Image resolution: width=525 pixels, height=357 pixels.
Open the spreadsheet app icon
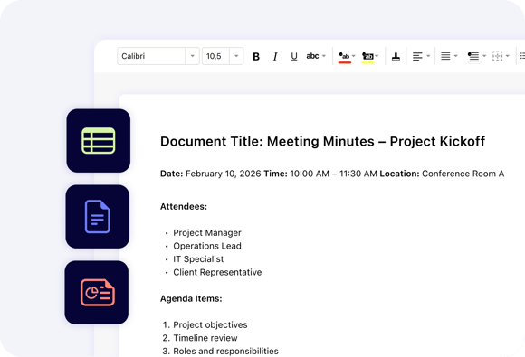(x=99, y=141)
